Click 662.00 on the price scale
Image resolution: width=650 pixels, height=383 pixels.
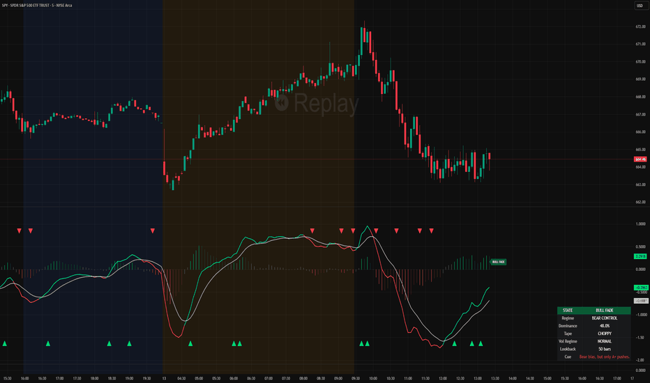(x=640, y=203)
